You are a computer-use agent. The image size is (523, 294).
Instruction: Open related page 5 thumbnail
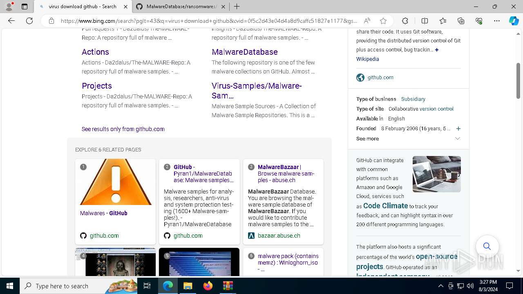[199, 262]
